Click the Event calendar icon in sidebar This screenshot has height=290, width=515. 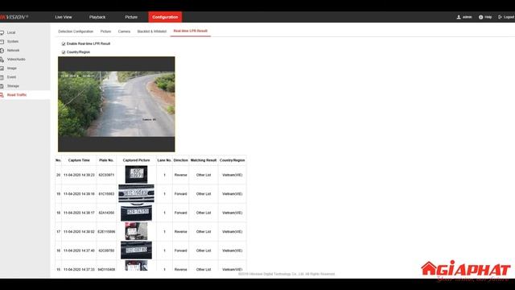click(2, 77)
